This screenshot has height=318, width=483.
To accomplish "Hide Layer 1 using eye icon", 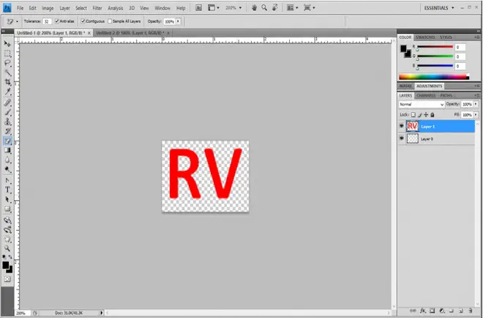I will (x=402, y=126).
